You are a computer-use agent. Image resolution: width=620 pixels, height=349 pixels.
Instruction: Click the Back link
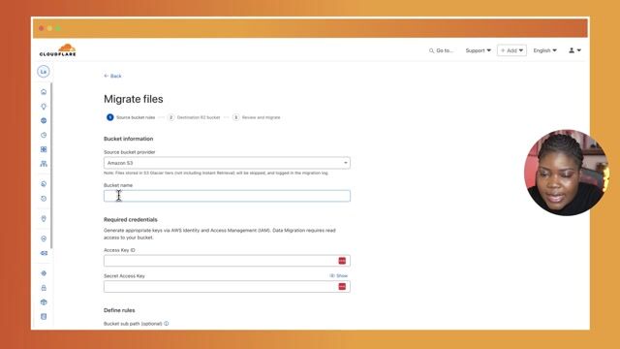tap(112, 76)
